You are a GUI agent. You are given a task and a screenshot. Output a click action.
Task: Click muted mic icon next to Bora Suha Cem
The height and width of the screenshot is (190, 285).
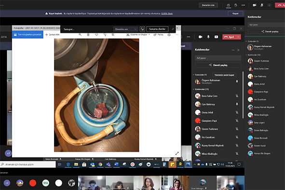point(237,96)
